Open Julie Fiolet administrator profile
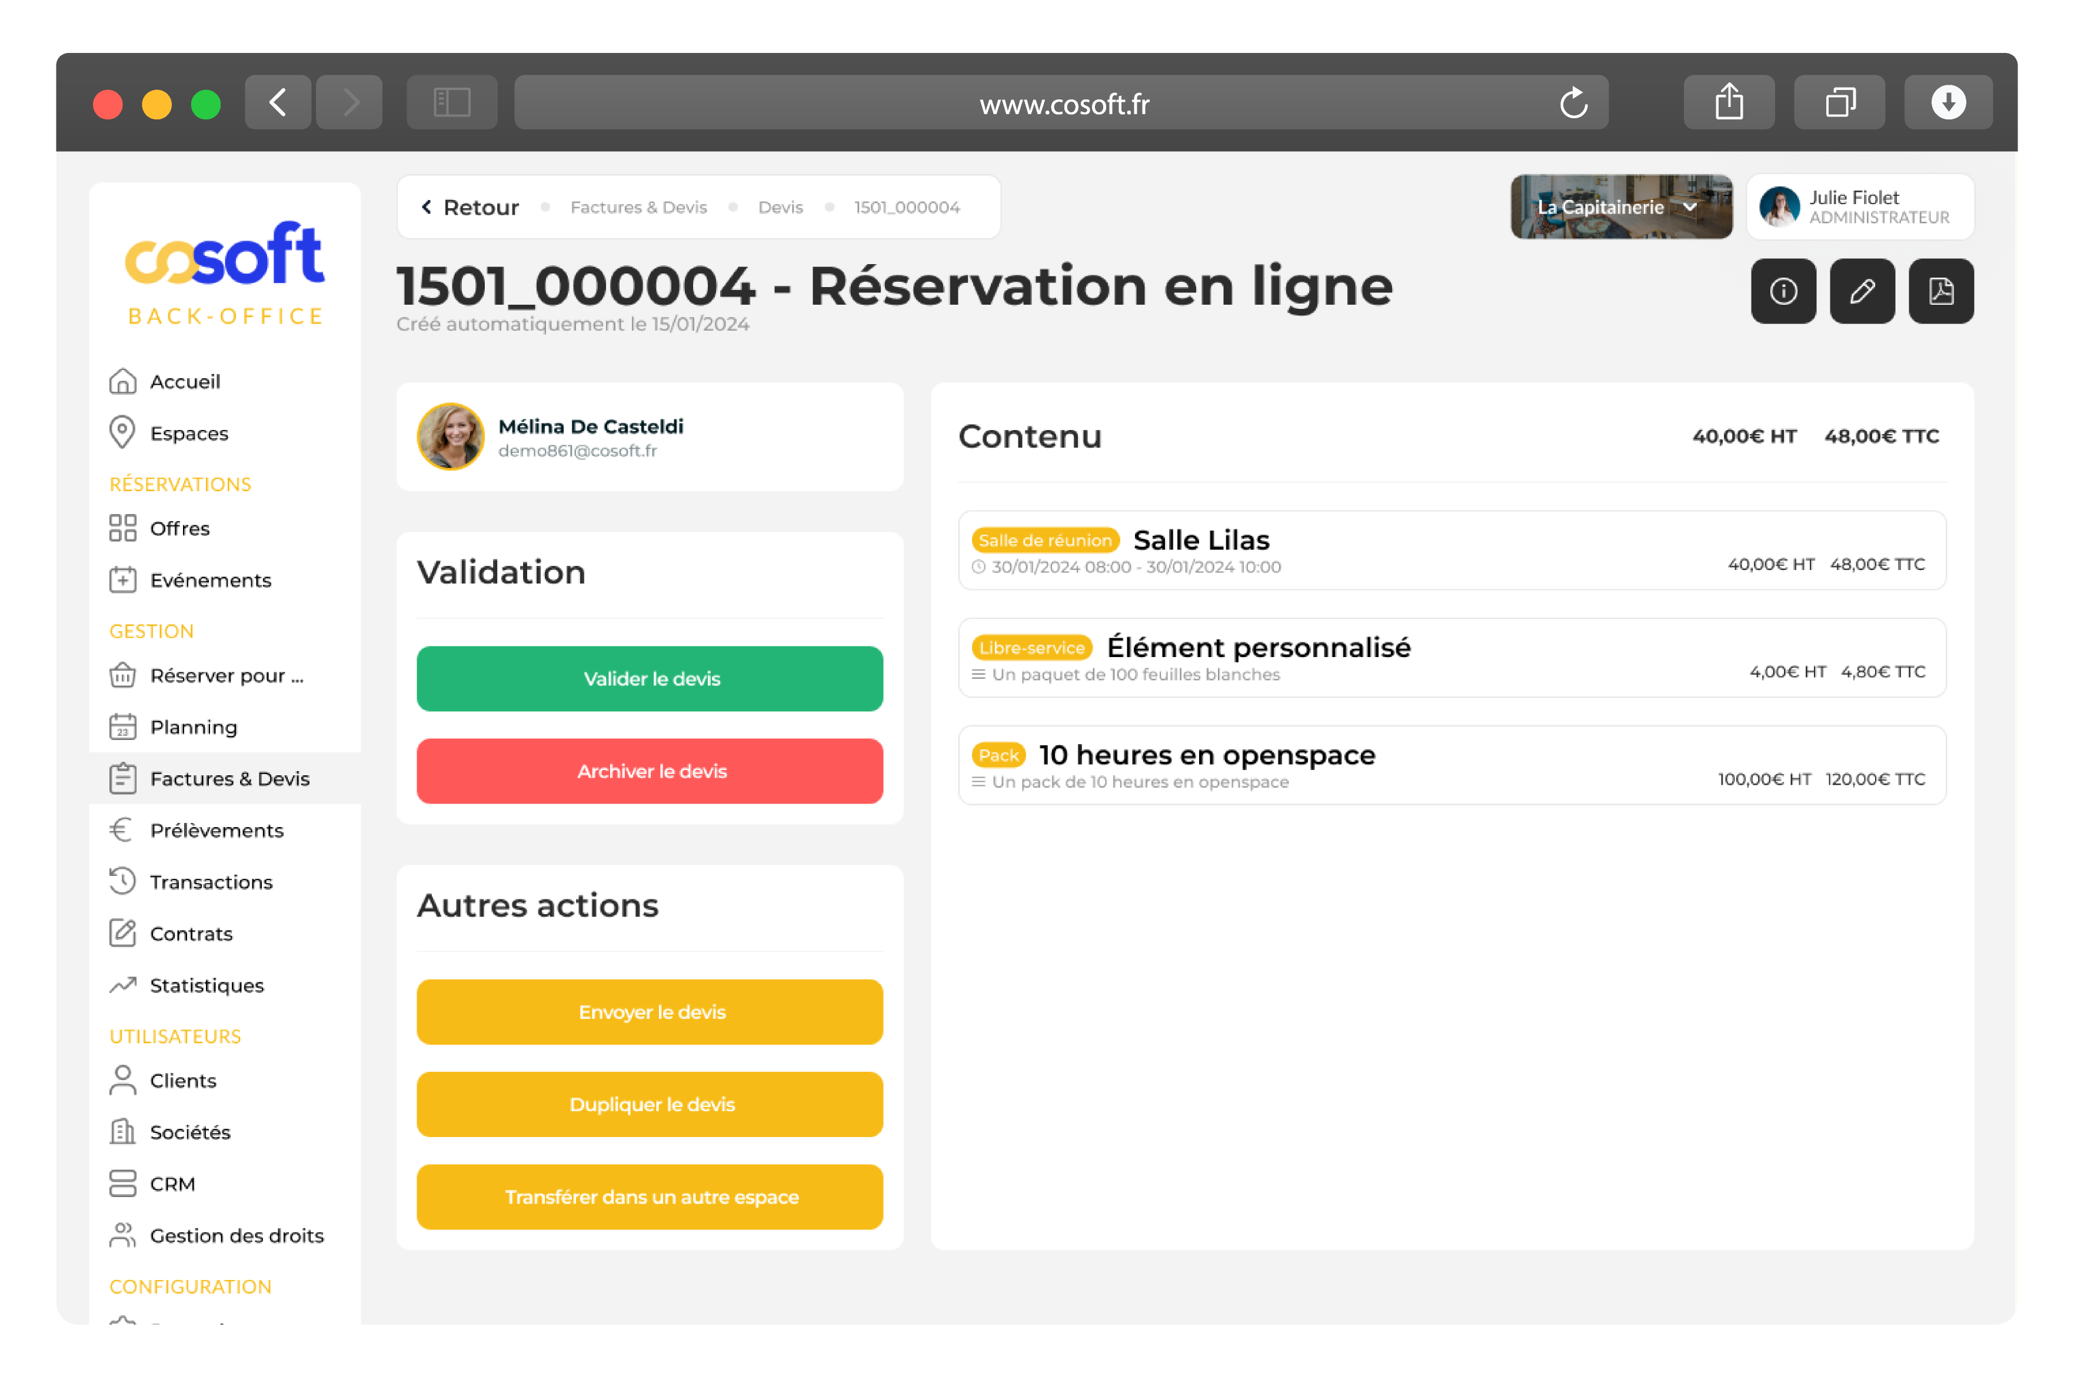Viewport: 2074px width, 1380px height. (x=1859, y=207)
